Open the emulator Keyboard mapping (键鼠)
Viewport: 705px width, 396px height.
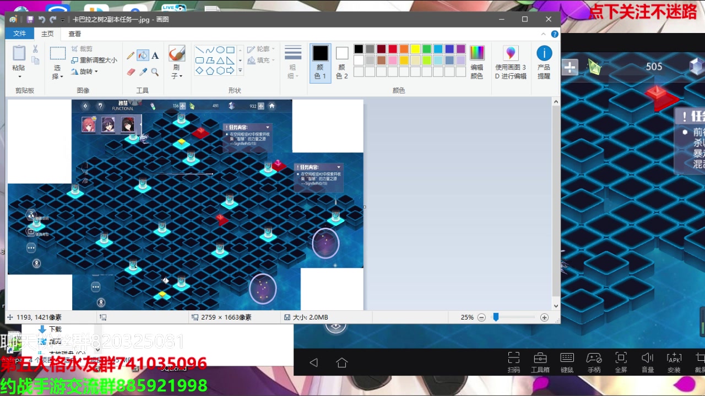567,362
